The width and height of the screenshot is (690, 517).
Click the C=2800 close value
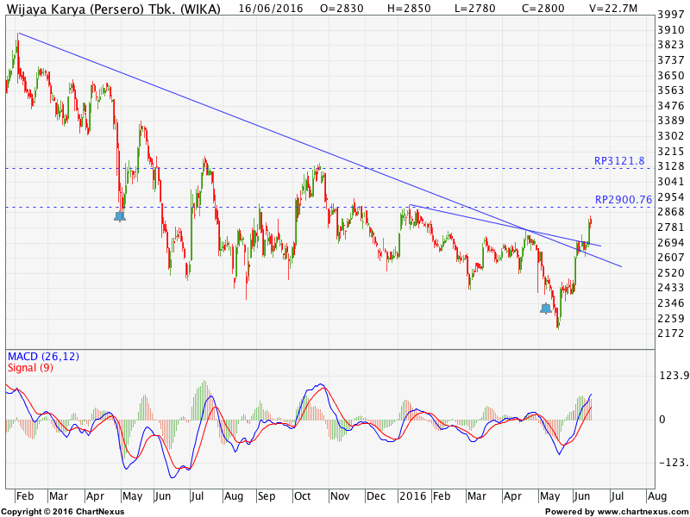[543, 8]
